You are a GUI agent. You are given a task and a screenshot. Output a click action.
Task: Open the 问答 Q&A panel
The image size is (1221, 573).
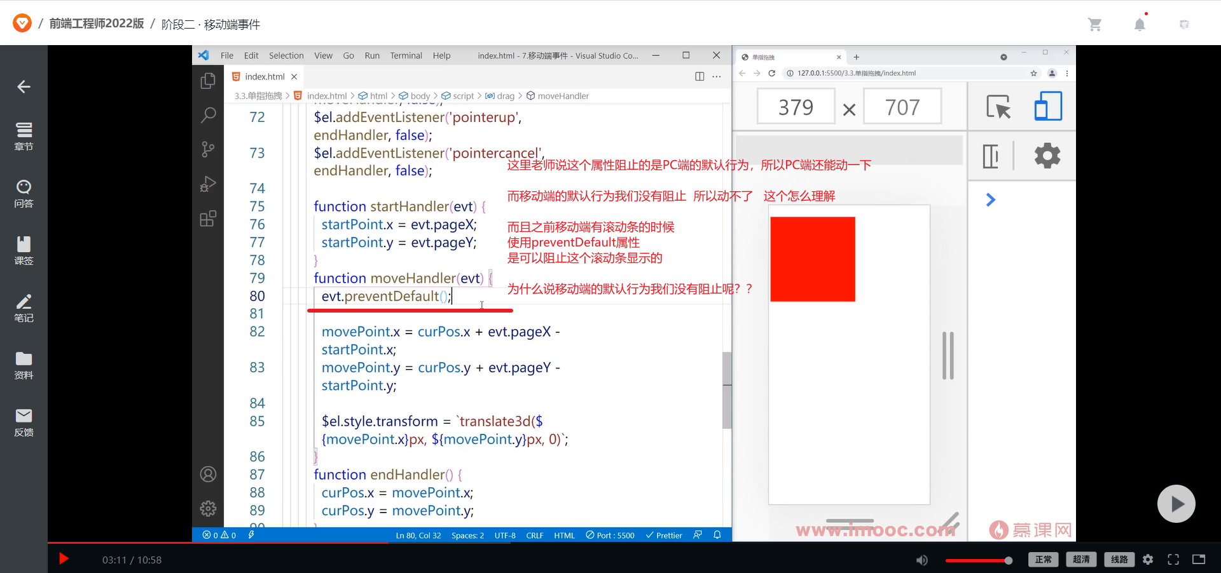[x=24, y=193]
